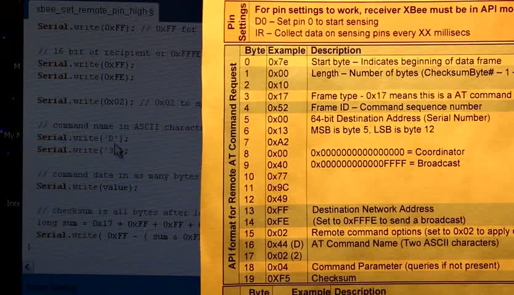
Task: Click the Serial.write(0x02); code line
Action: [86, 101]
